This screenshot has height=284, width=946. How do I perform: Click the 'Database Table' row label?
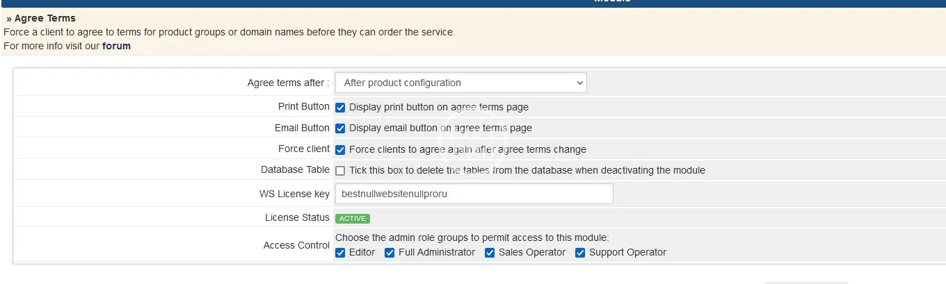pyautogui.click(x=295, y=169)
